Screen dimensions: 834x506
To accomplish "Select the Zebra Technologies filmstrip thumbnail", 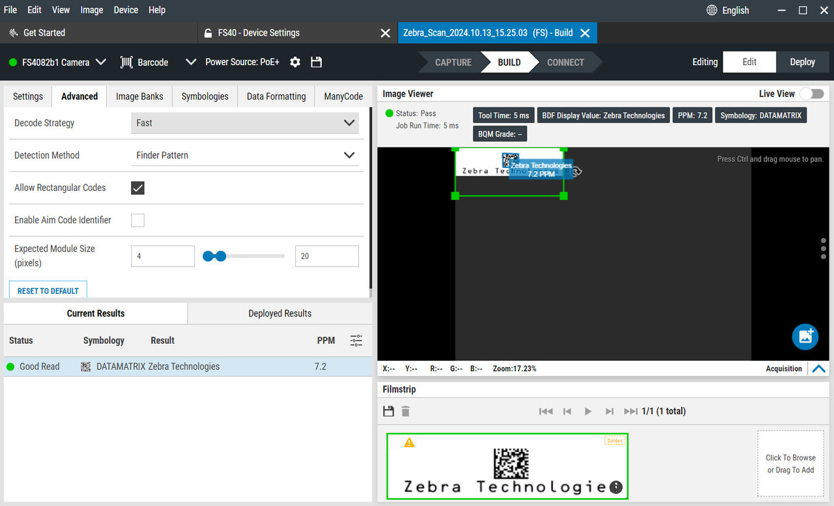I will click(x=507, y=466).
